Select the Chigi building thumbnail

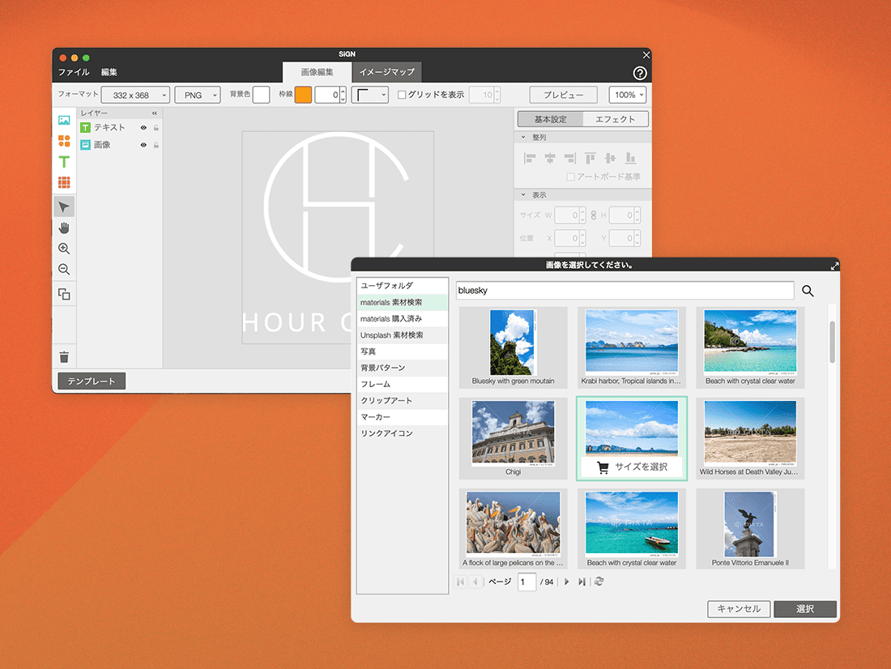(513, 438)
